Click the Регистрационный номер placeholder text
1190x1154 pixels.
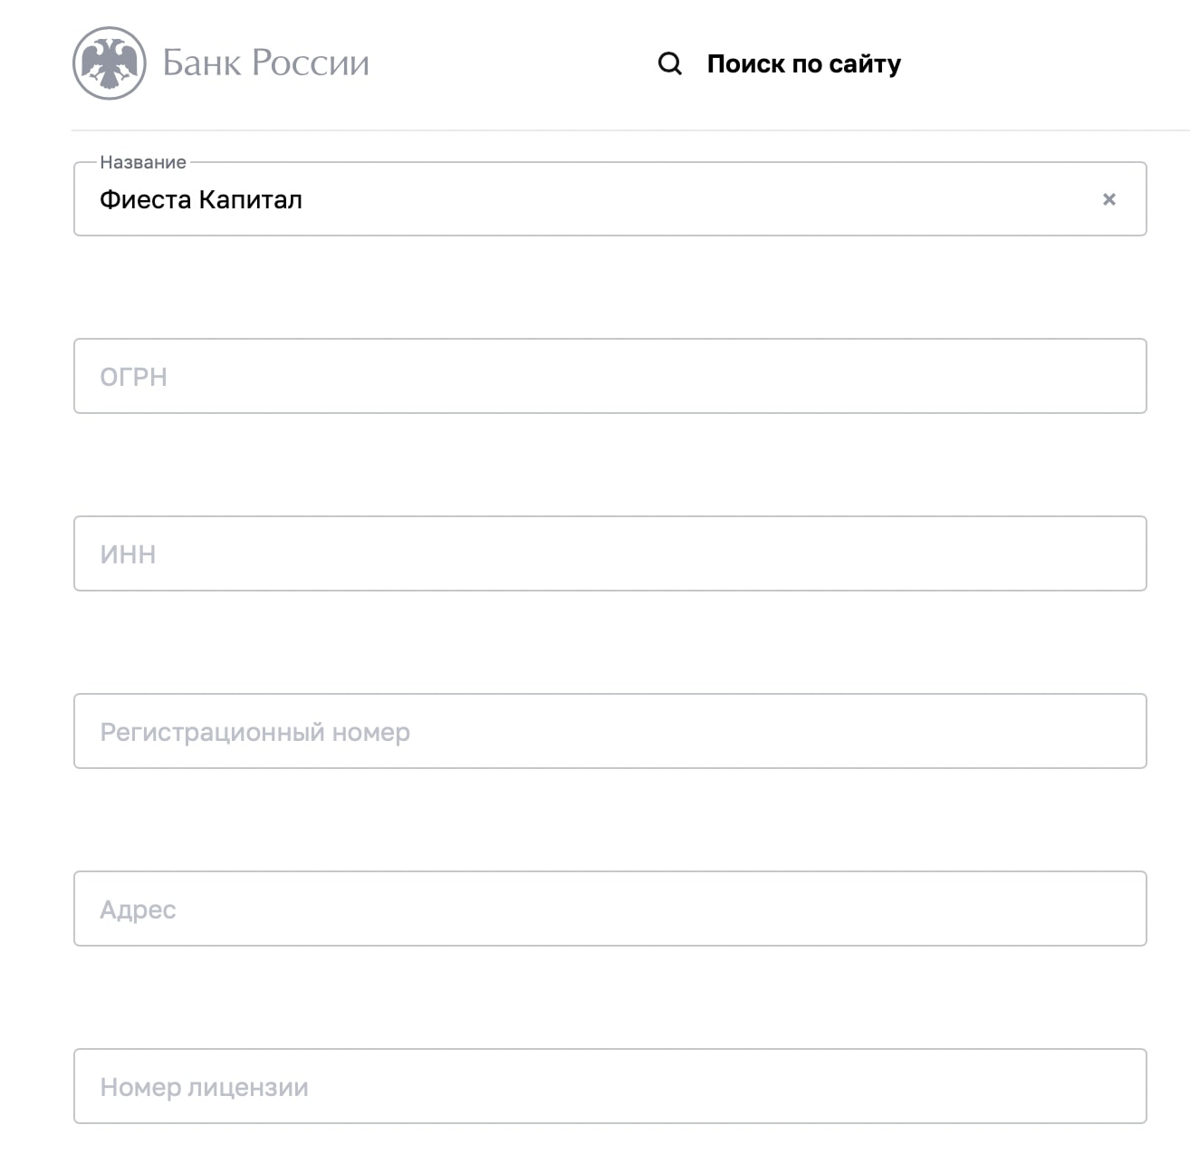coord(254,732)
